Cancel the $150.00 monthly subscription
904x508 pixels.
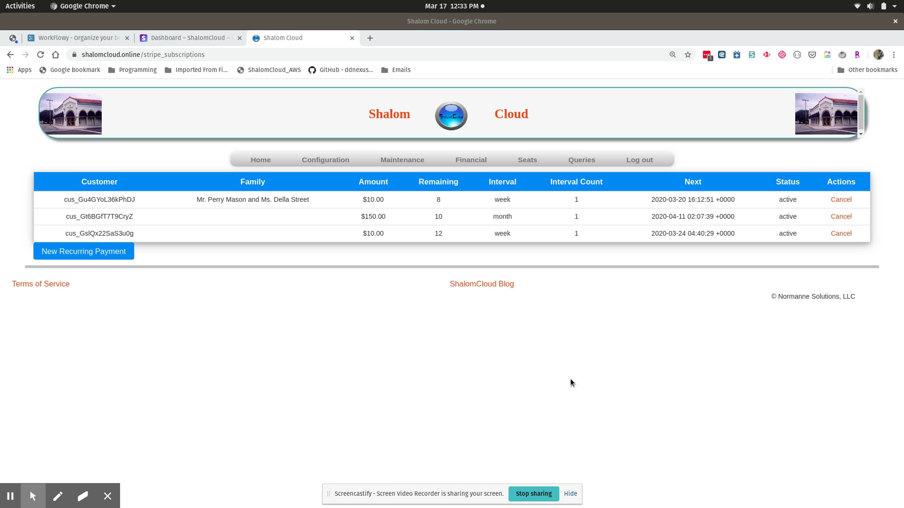(841, 216)
